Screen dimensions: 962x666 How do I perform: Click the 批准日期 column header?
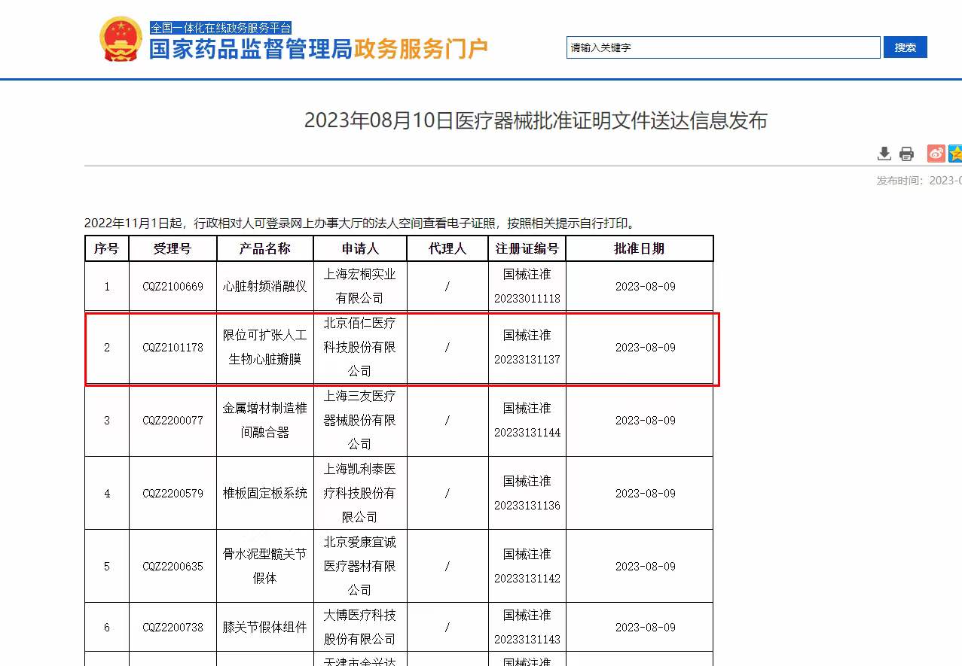[639, 248]
